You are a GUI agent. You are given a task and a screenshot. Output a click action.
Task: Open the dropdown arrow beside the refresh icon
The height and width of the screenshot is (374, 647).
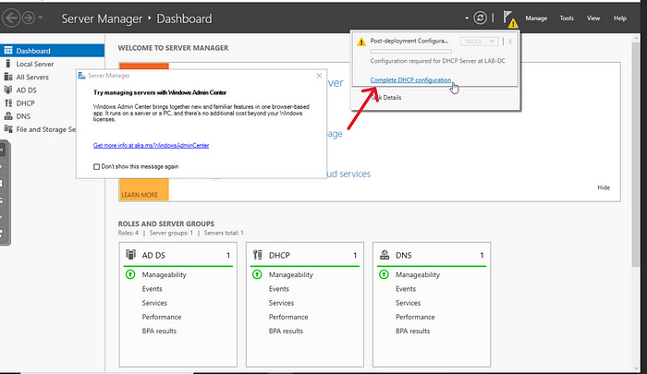(x=467, y=18)
